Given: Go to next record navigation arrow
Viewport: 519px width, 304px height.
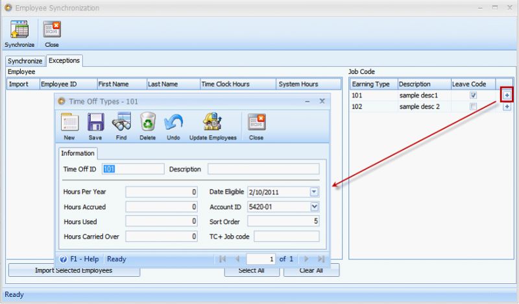Looking at the screenshot, I should pos(306,259).
